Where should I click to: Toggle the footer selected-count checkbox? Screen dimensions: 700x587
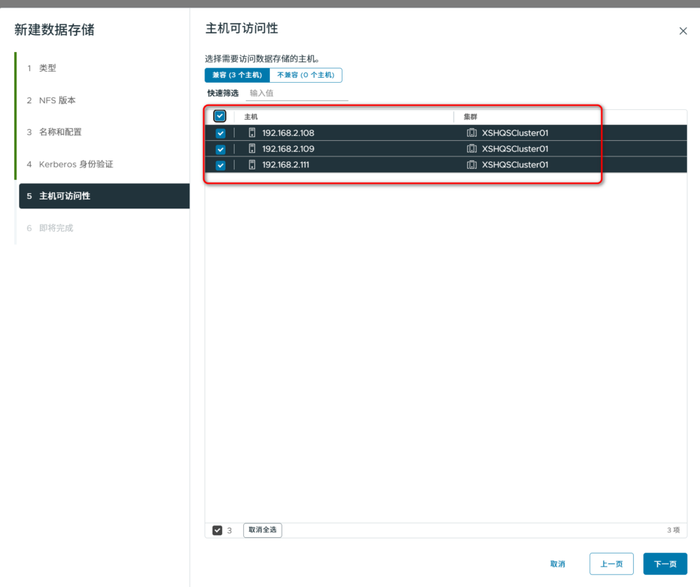pyautogui.click(x=217, y=530)
